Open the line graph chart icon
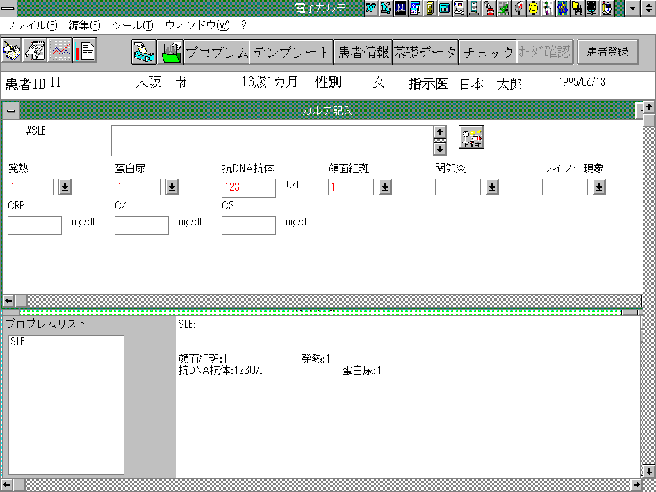The image size is (656, 492). tap(60, 51)
